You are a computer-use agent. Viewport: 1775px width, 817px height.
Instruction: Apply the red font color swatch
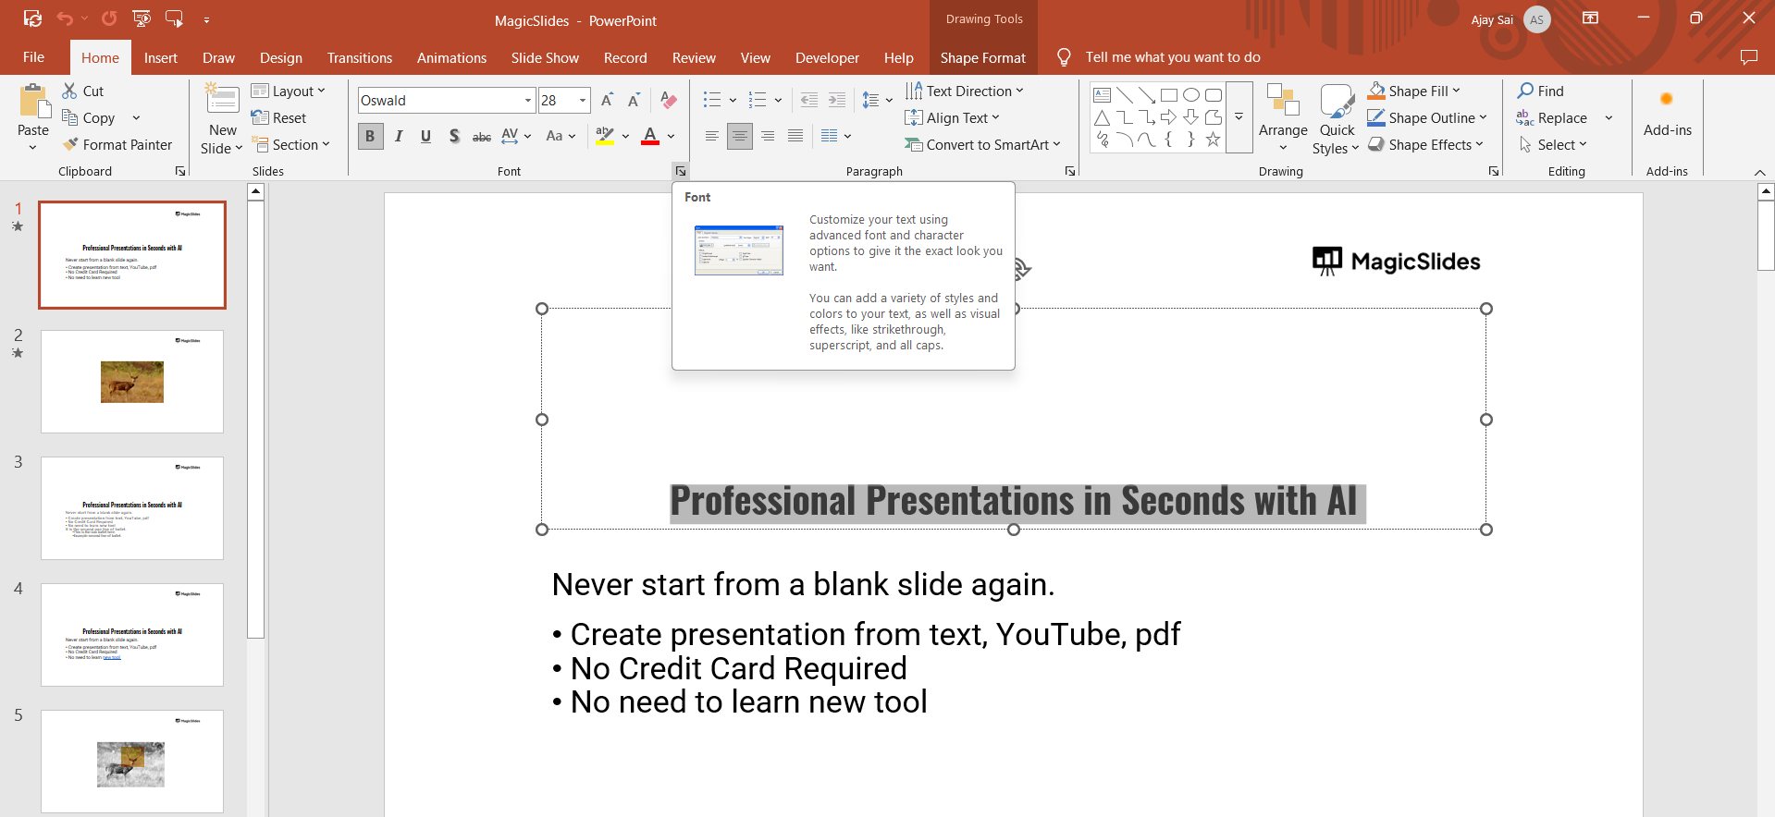650,136
